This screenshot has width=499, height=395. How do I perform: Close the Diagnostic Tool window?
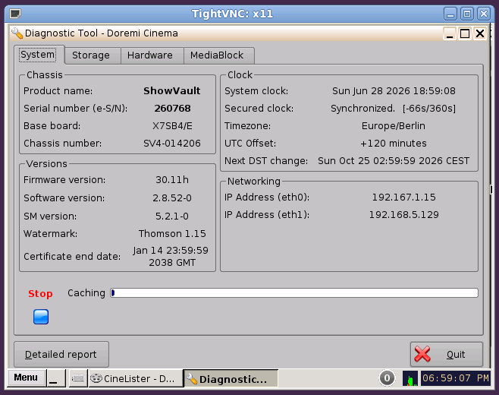(480, 33)
